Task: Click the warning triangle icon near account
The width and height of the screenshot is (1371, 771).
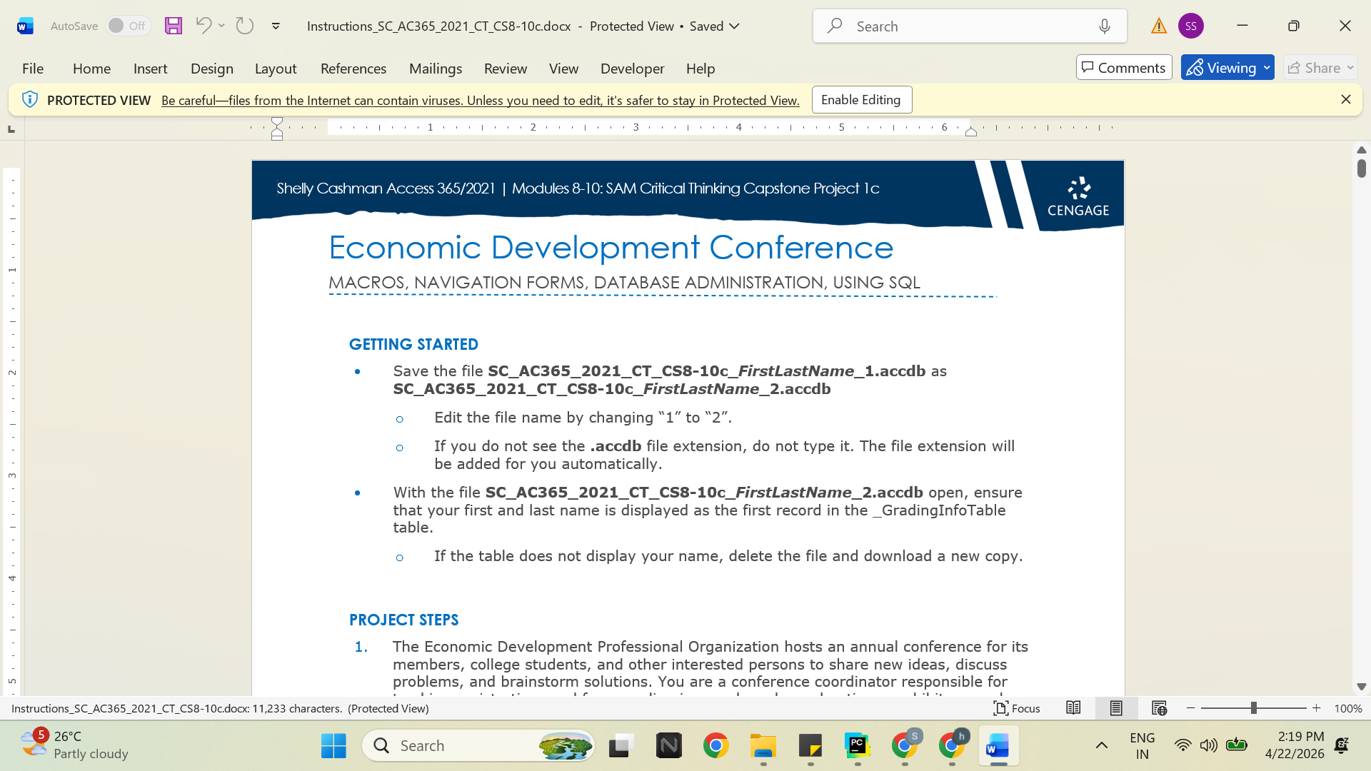Action: [x=1159, y=26]
